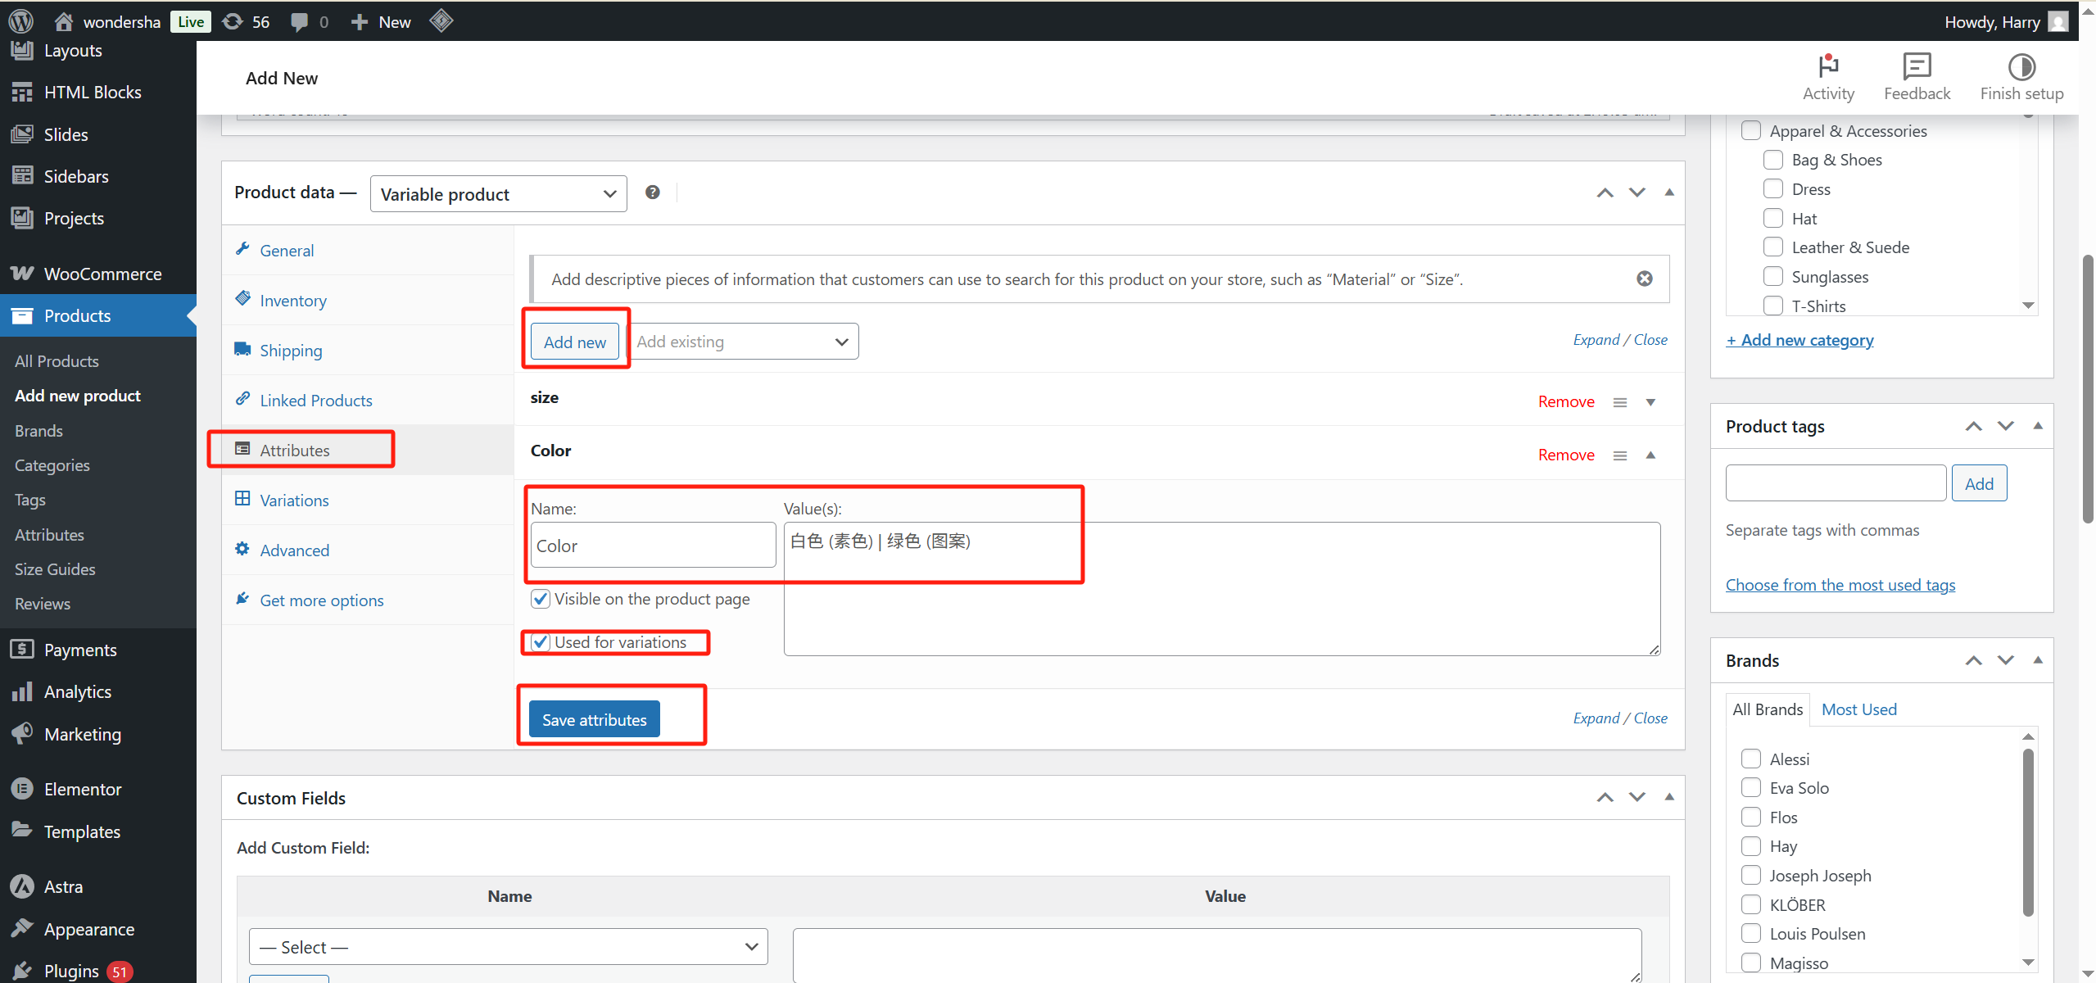The width and height of the screenshot is (2096, 983).
Task: Click the Save attributes button
Action: coord(594,719)
